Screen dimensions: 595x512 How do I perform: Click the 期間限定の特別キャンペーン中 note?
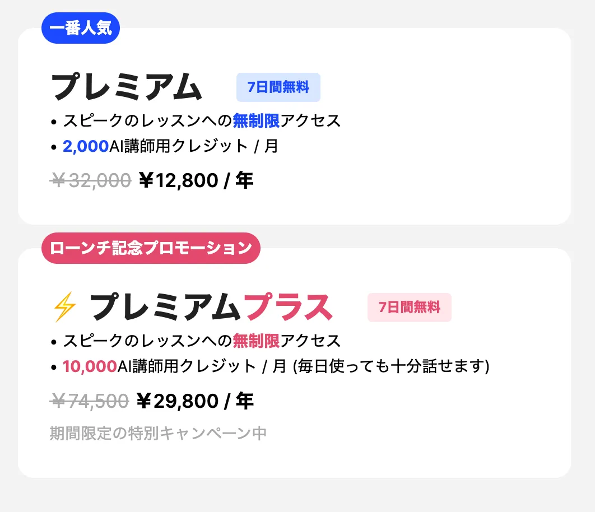pyautogui.click(x=158, y=434)
